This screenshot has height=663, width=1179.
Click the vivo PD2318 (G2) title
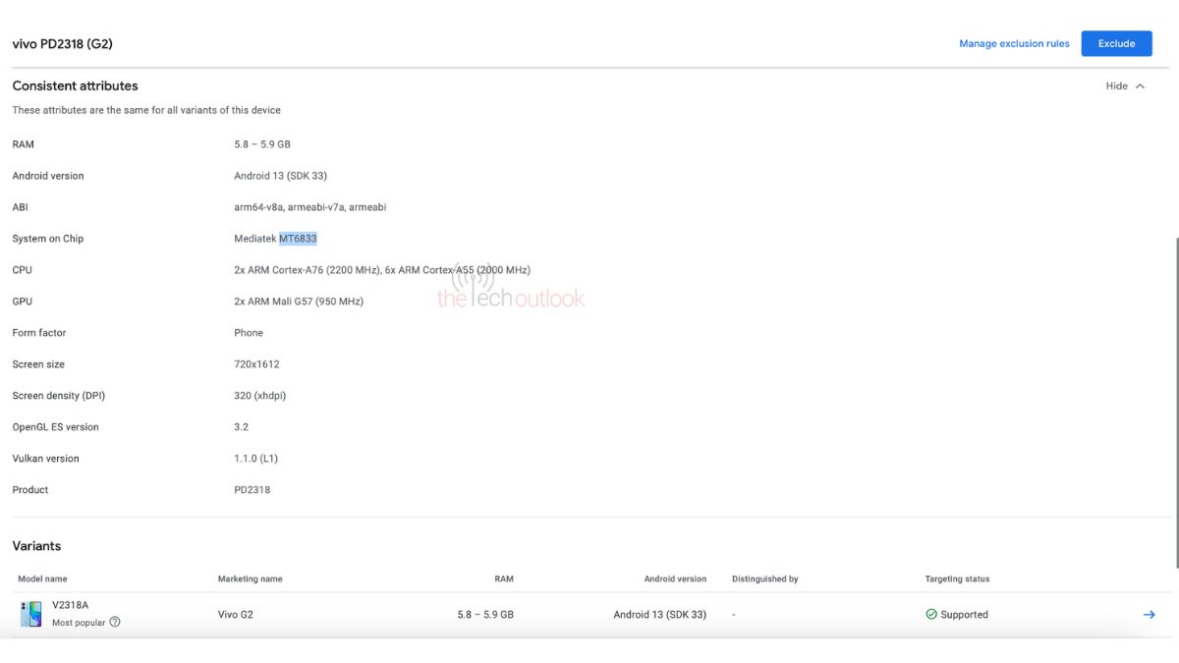(62, 43)
